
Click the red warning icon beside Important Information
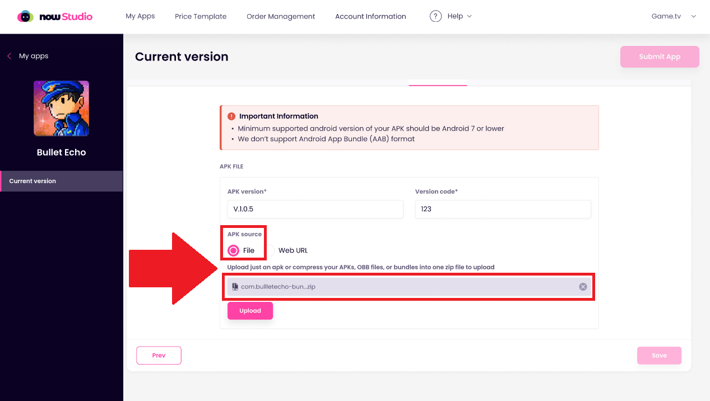coord(231,116)
